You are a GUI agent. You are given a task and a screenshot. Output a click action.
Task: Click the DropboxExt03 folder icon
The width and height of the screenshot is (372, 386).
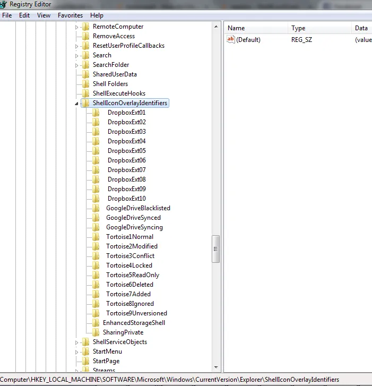(x=96, y=132)
